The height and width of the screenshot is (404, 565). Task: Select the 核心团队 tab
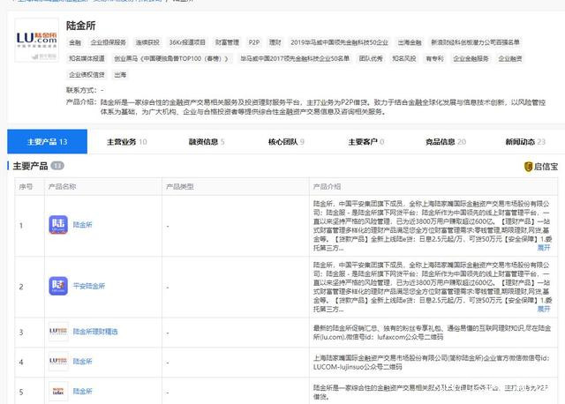(x=284, y=141)
